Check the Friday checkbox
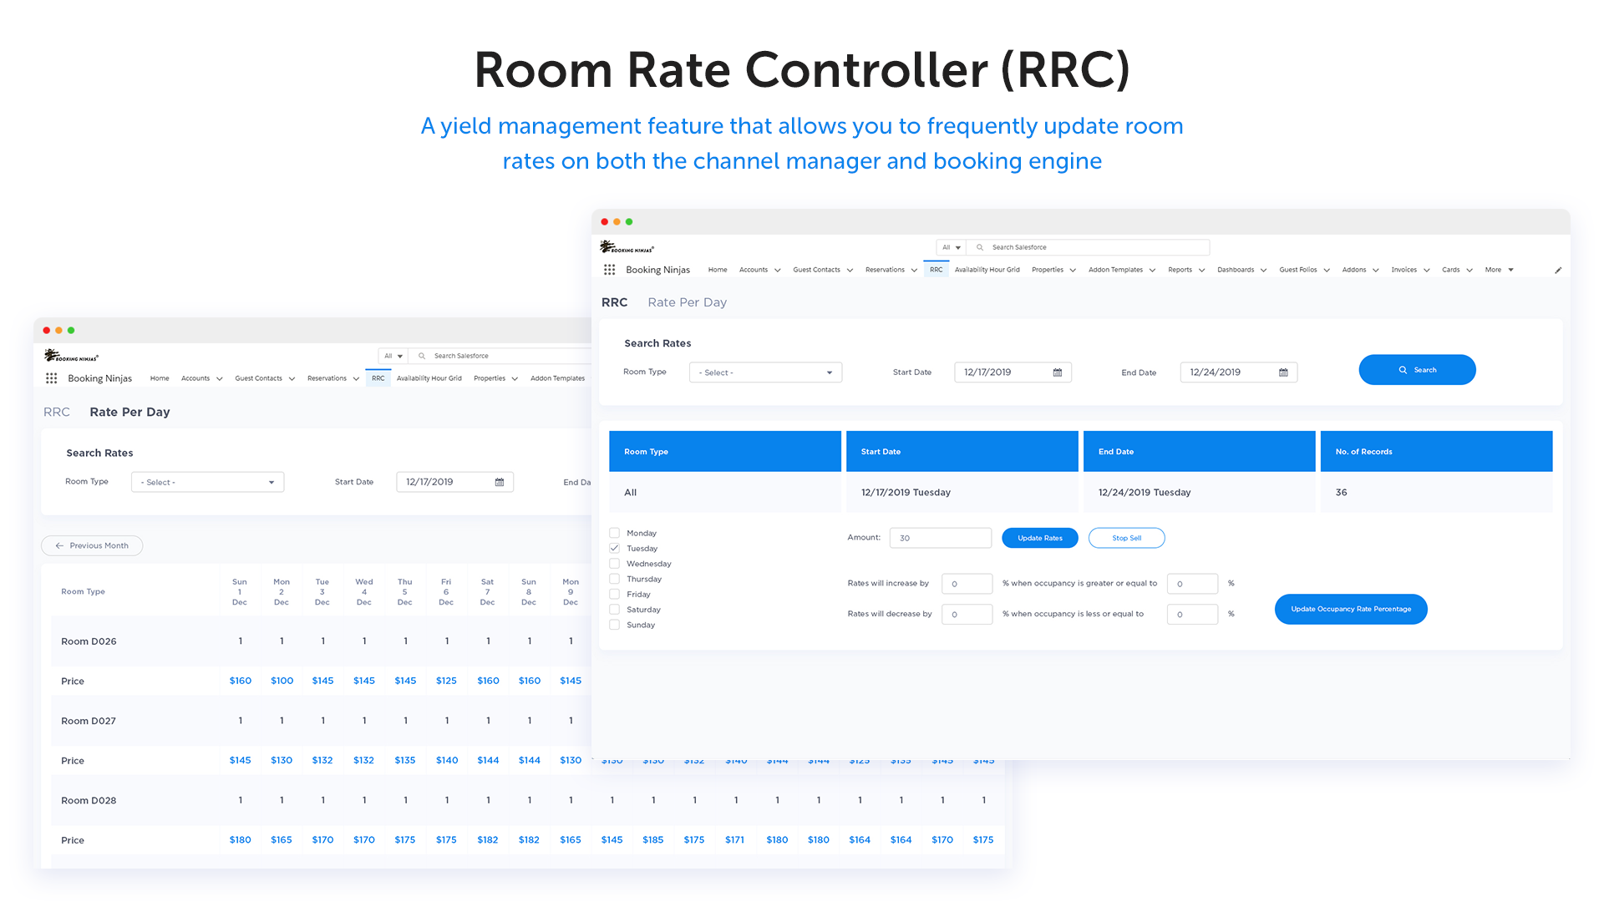 coord(615,594)
